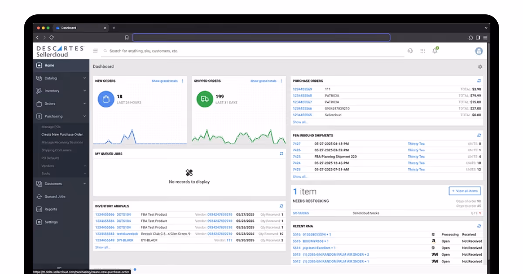The image size is (523, 274).
Task: Open Shipping Containers submenu item
Action: pyautogui.click(x=57, y=150)
